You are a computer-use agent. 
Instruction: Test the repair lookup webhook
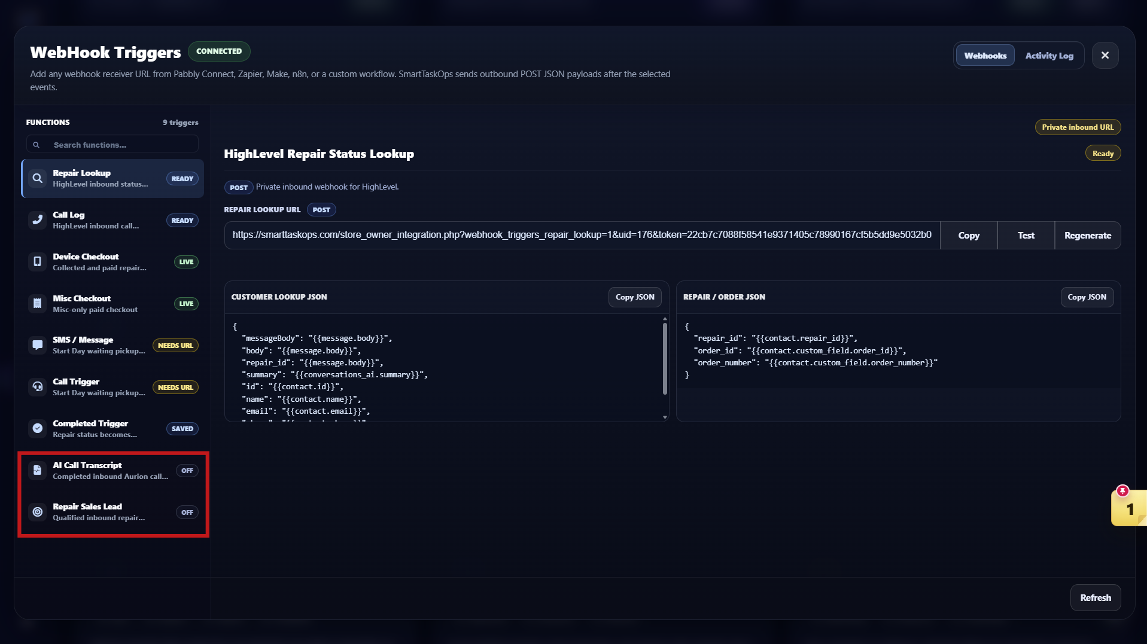pos(1026,236)
